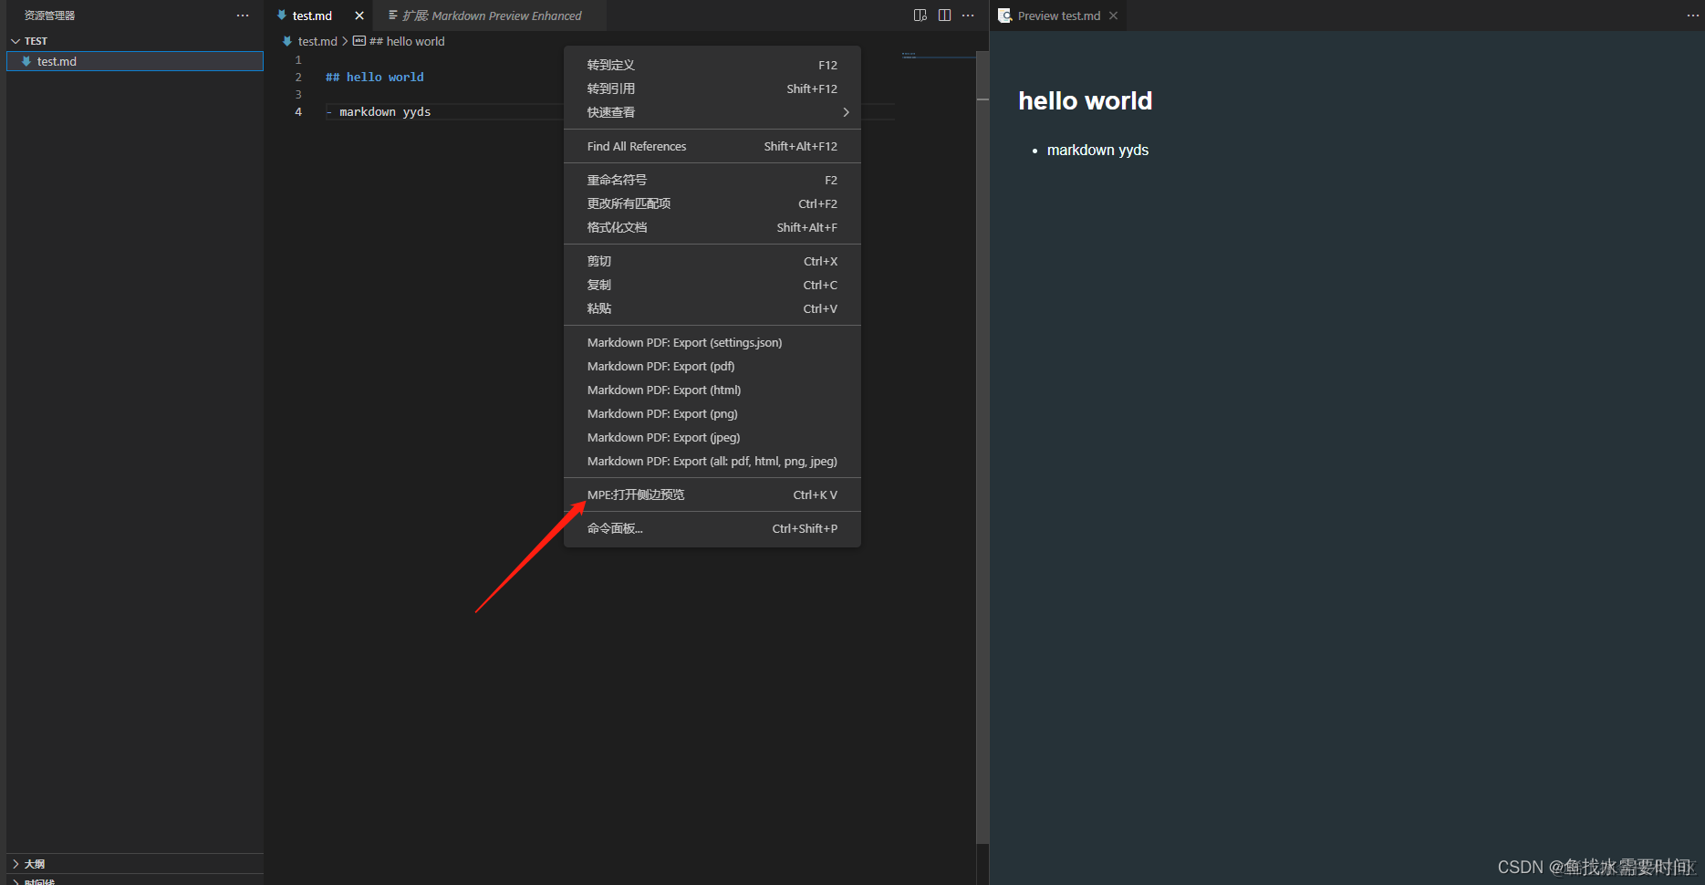Image resolution: width=1705 pixels, height=885 pixels.
Task: Choose 转到定义 from context menu
Action: tap(712, 65)
